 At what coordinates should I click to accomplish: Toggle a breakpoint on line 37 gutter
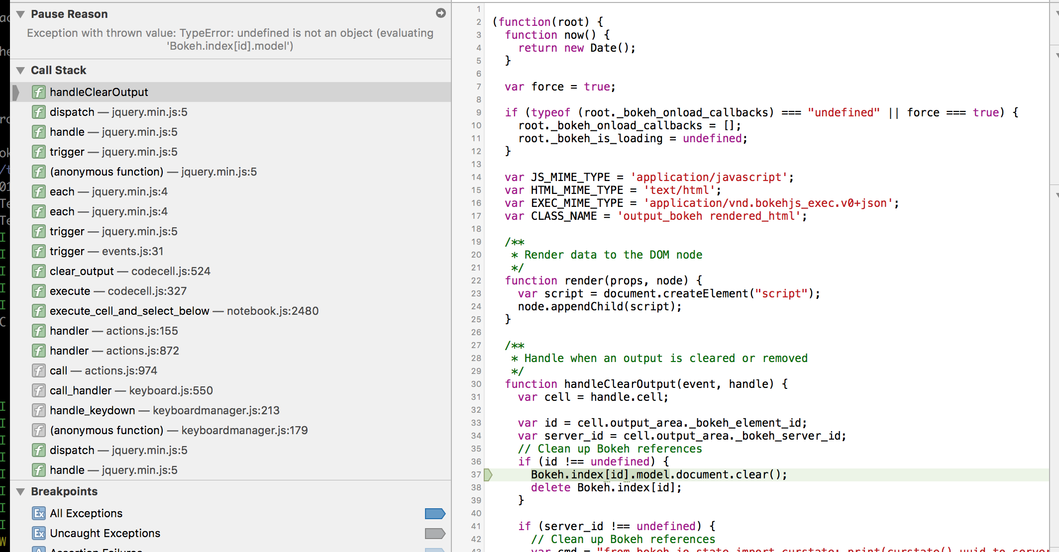click(x=476, y=474)
